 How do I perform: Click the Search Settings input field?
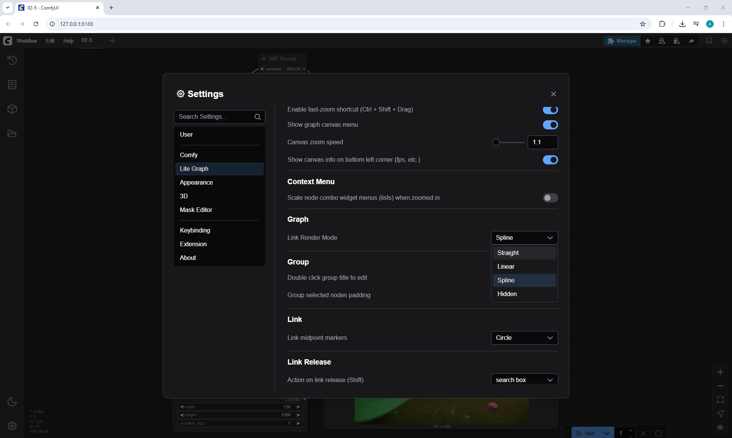click(x=213, y=117)
